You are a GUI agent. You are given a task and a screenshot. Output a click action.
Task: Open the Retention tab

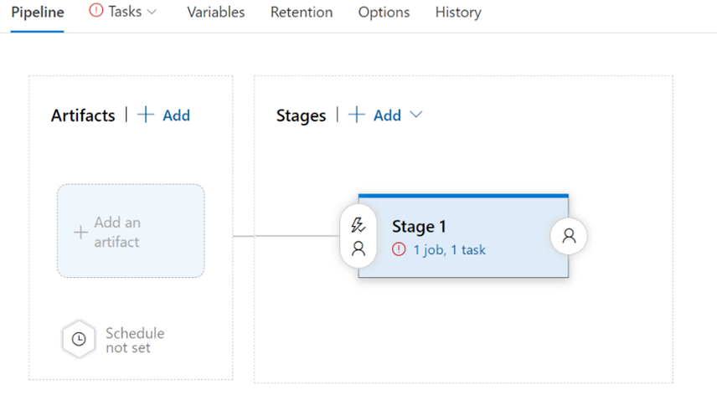click(x=301, y=13)
